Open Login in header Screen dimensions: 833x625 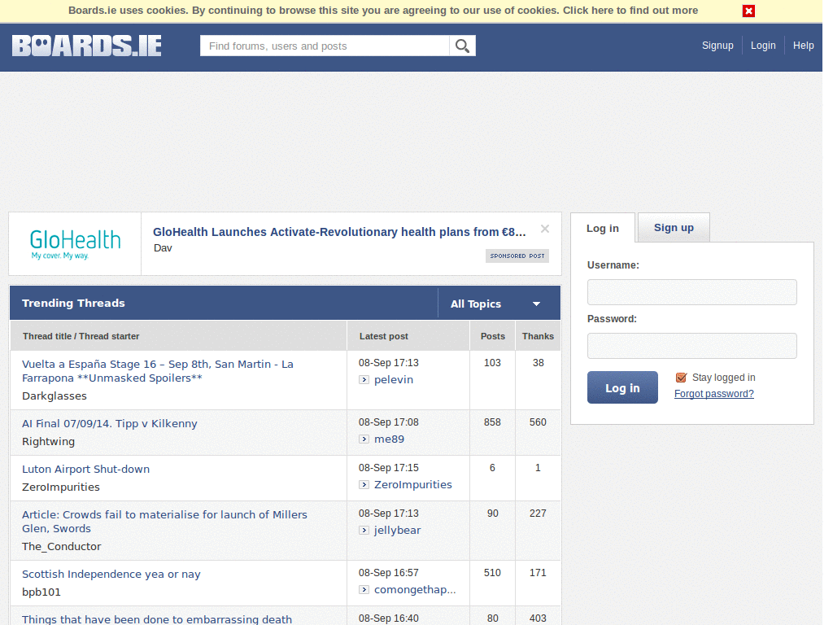763,46
